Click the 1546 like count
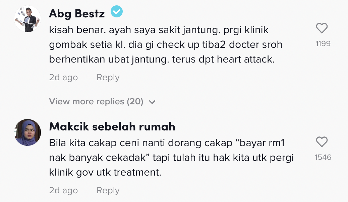The width and height of the screenshot is (348, 202). click(x=323, y=157)
